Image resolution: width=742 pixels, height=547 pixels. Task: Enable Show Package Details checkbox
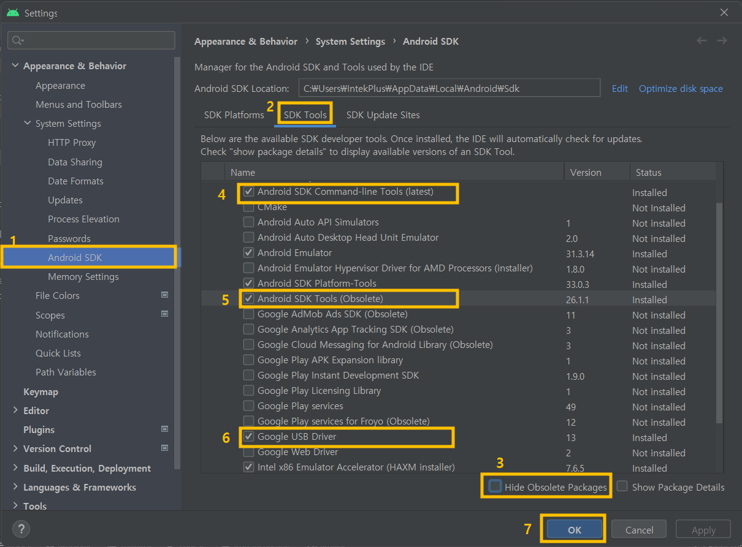(x=622, y=486)
